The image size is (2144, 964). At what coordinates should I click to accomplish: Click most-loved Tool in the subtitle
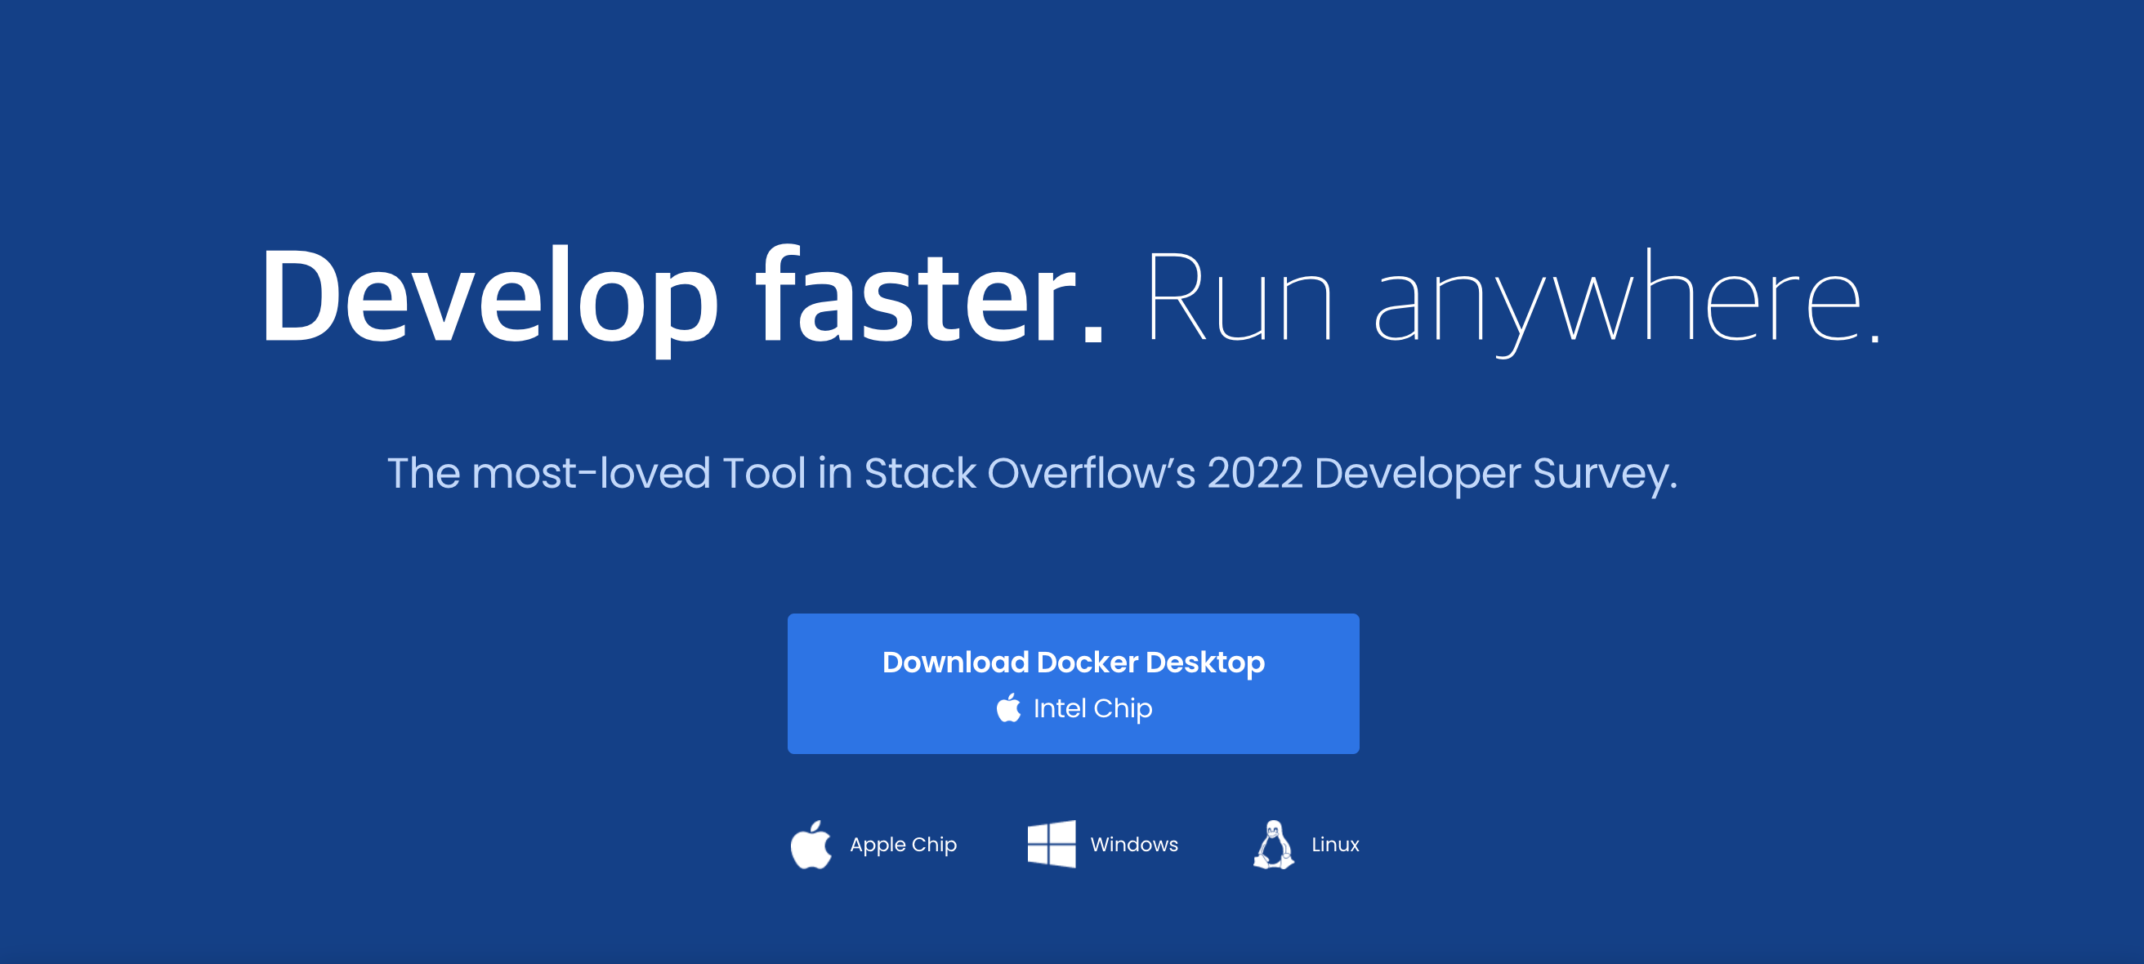tap(638, 473)
